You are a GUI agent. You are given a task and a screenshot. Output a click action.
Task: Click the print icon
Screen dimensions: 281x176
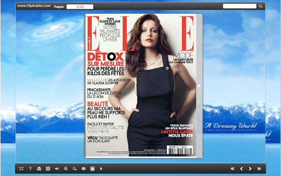point(39,169)
